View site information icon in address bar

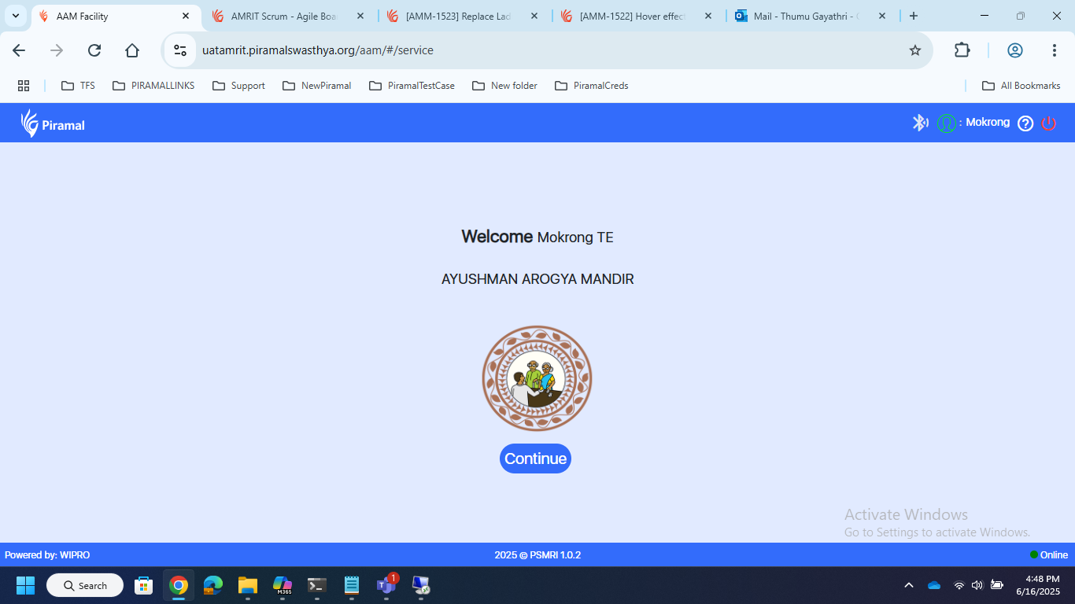180,50
